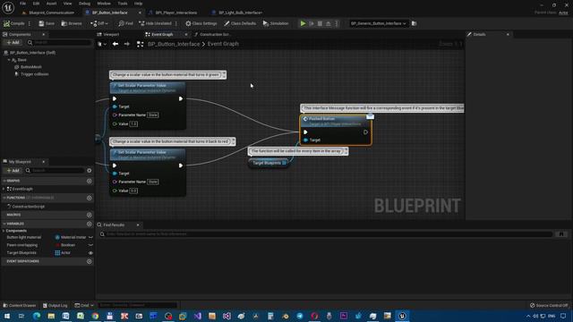This screenshot has height=322, width=573.
Task: Navigate forward in the graph history
Action: coord(127,44)
